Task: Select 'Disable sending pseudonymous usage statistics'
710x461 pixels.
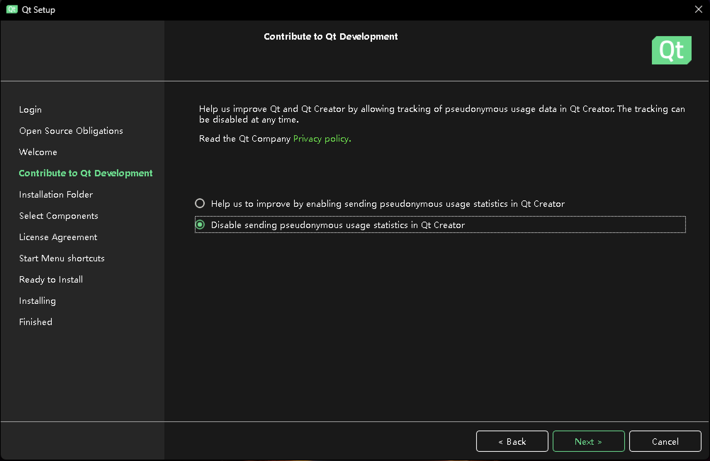Action: (x=201, y=224)
